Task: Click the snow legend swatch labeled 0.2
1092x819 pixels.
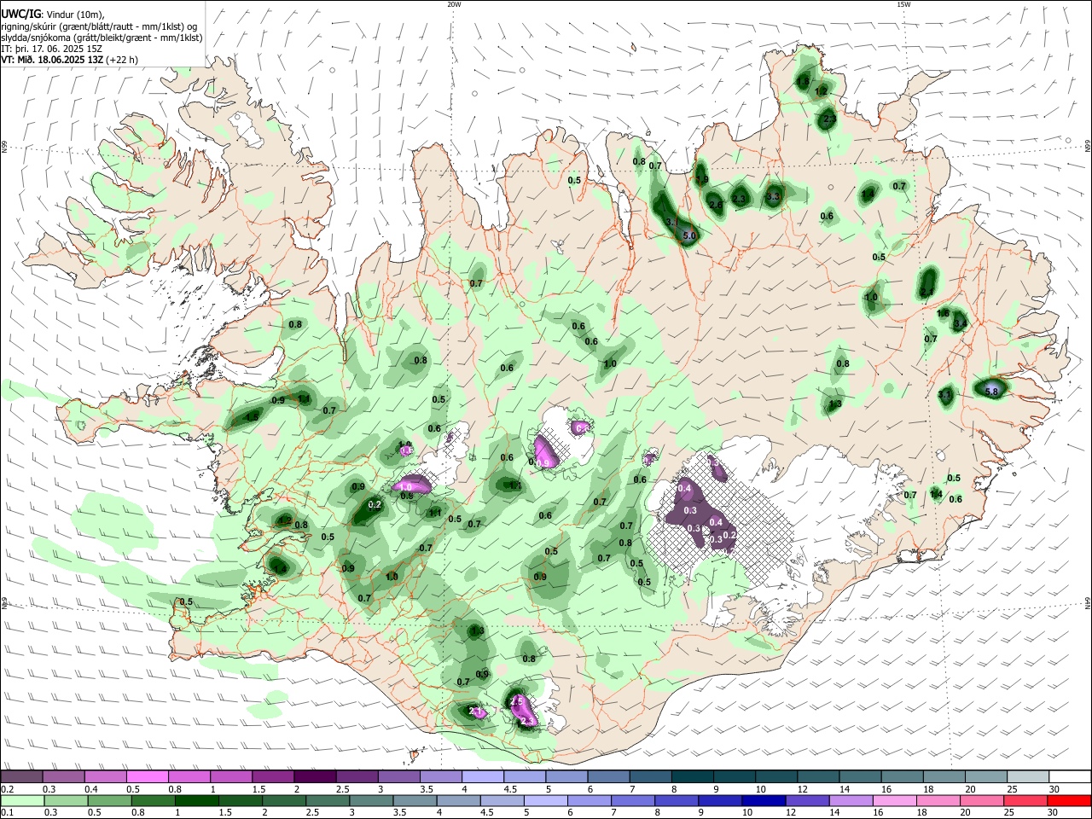Action: tap(20, 776)
